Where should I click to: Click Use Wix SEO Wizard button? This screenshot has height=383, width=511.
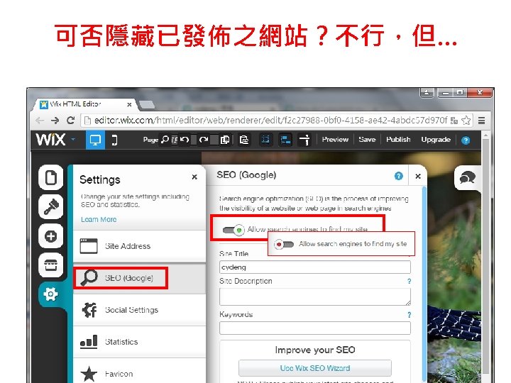[x=315, y=368]
